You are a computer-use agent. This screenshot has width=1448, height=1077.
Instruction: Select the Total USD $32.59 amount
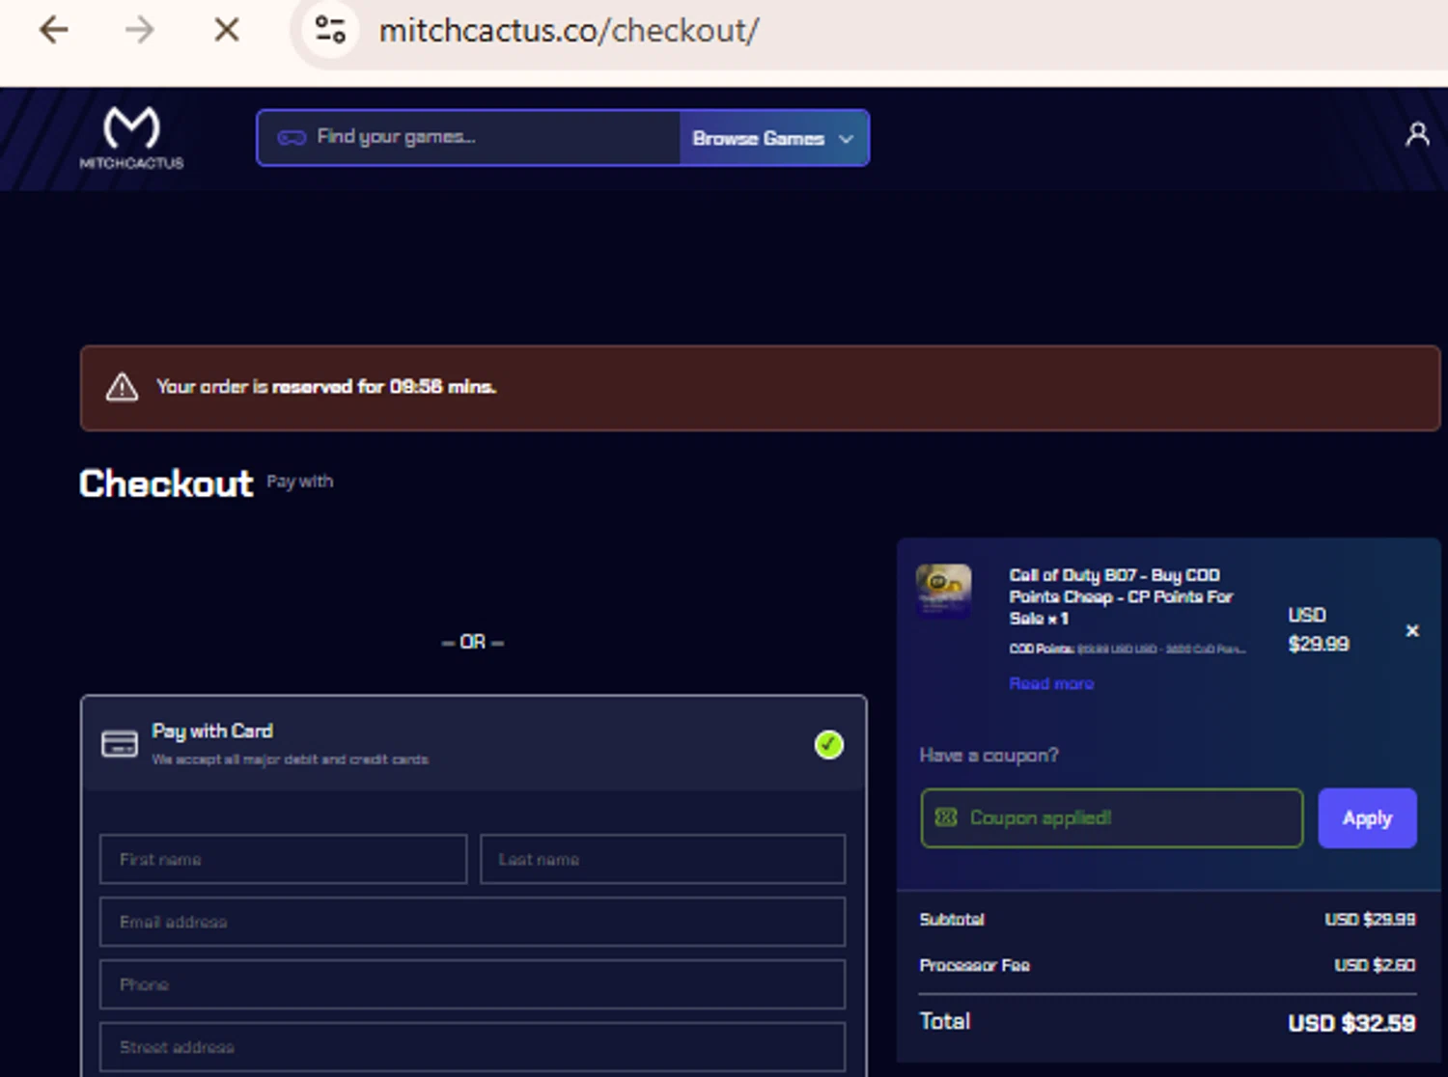coord(1351,1023)
